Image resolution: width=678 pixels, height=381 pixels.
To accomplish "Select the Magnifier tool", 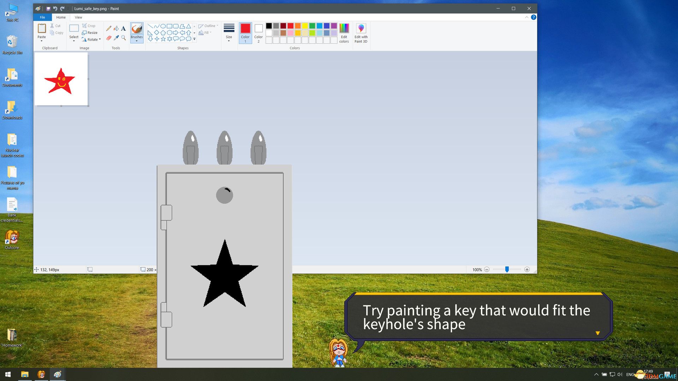I will [123, 38].
